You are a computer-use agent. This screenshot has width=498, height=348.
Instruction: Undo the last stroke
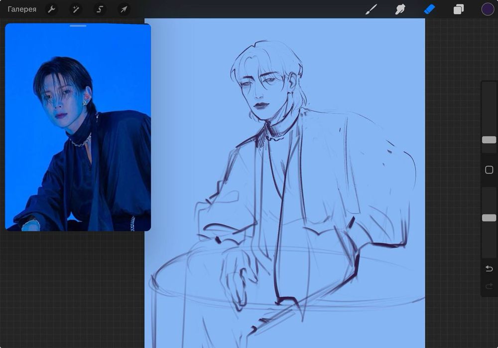(489, 269)
